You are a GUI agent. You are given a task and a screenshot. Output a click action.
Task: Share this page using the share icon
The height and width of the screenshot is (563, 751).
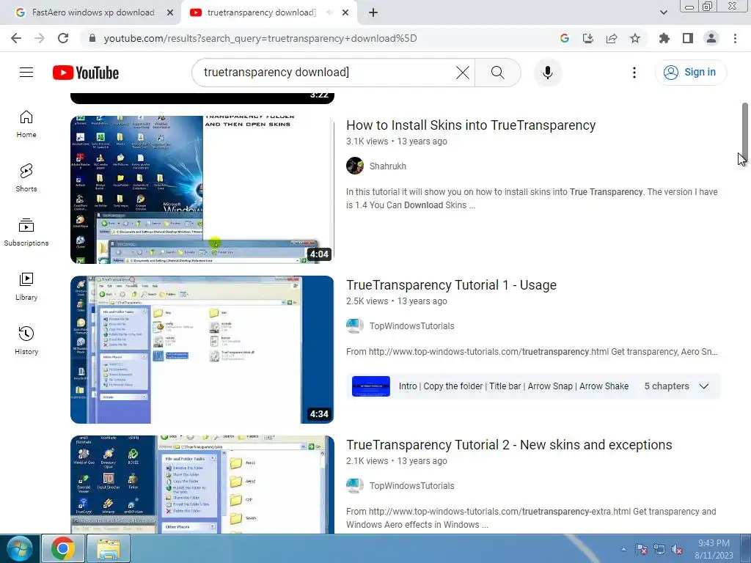point(612,38)
